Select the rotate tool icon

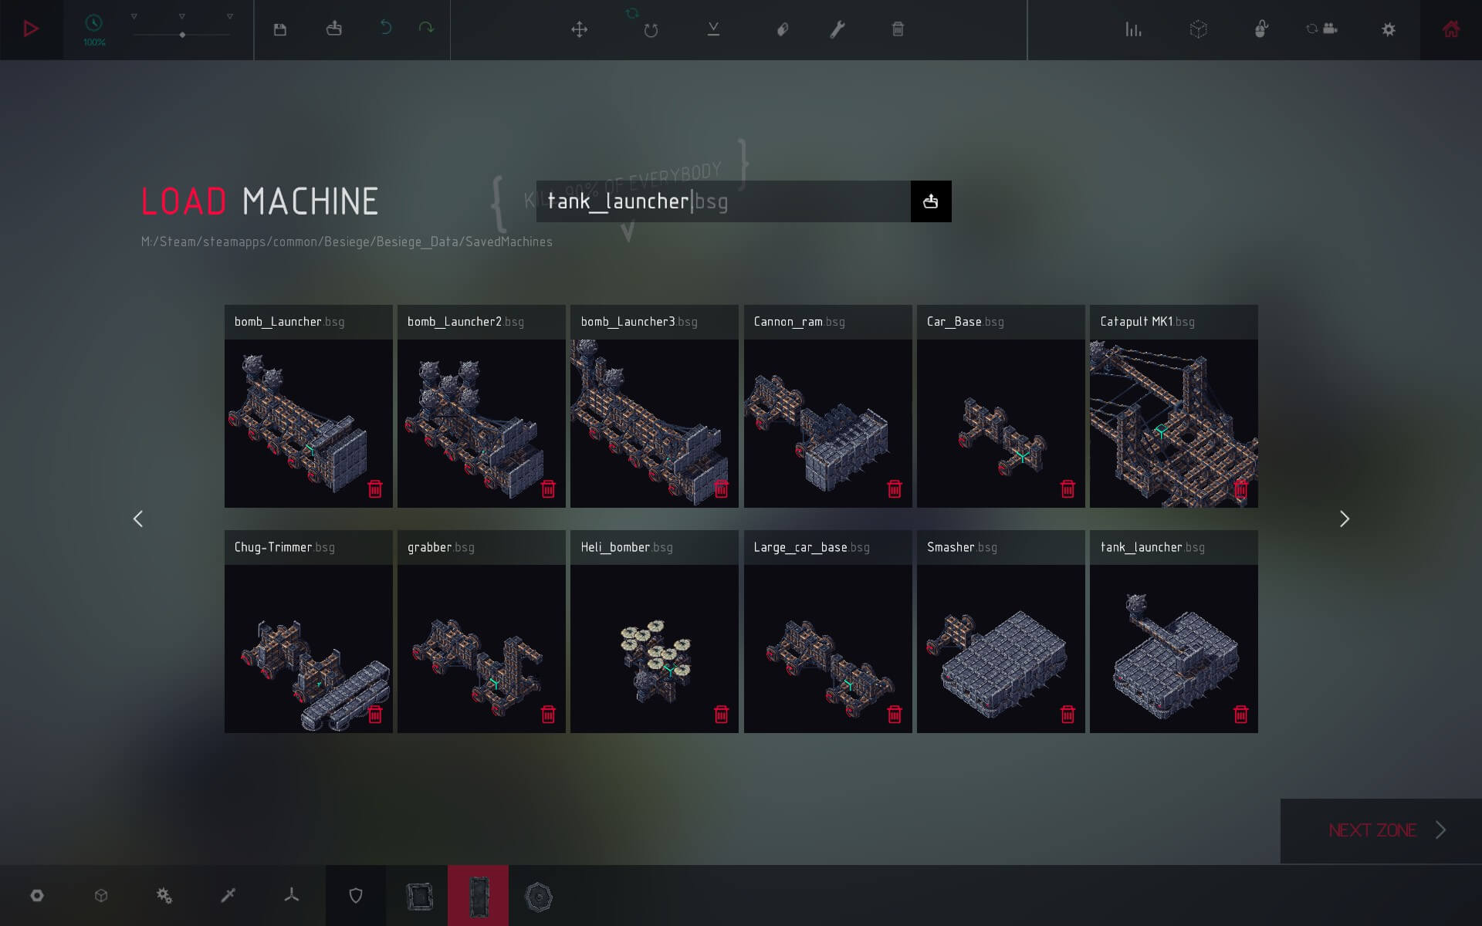pos(652,29)
